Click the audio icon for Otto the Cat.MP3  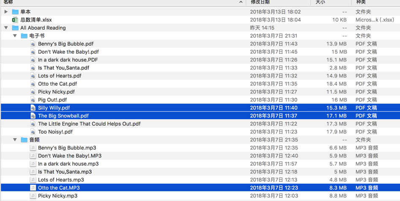(x=33, y=188)
